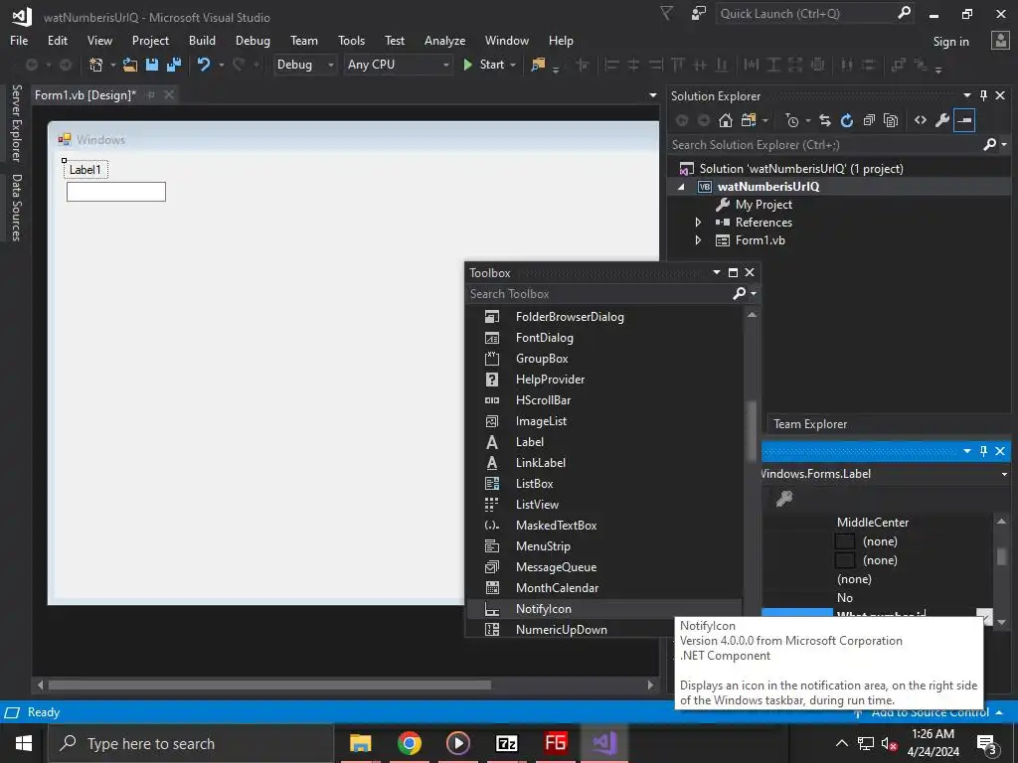Pin the Solution Explorer panel with pushpin
Viewport: 1018px width, 763px height.
pos(983,95)
